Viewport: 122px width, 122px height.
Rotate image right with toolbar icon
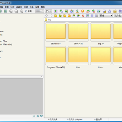[93, 11]
